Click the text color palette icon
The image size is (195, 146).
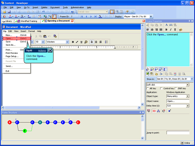pyautogui.click(x=181, y=30)
